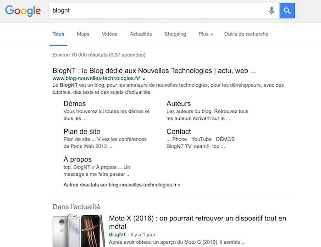Open the BlogNT main result title link
The image size is (321, 247).
[x=154, y=71]
